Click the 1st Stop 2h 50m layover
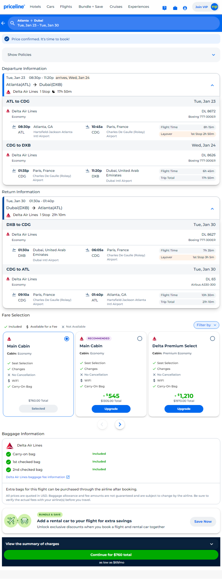The height and width of the screenshot is (579, 222). click(x=188, y=134)
